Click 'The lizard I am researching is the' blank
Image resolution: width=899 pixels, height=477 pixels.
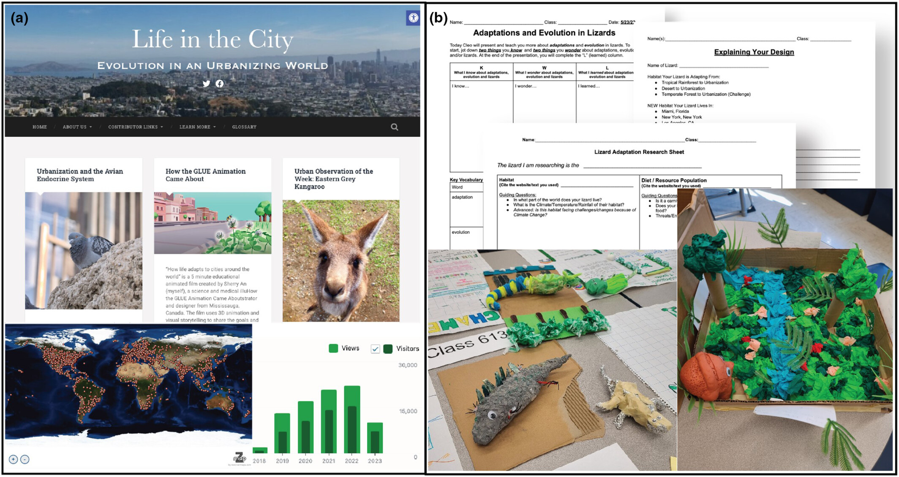point(642,165)
